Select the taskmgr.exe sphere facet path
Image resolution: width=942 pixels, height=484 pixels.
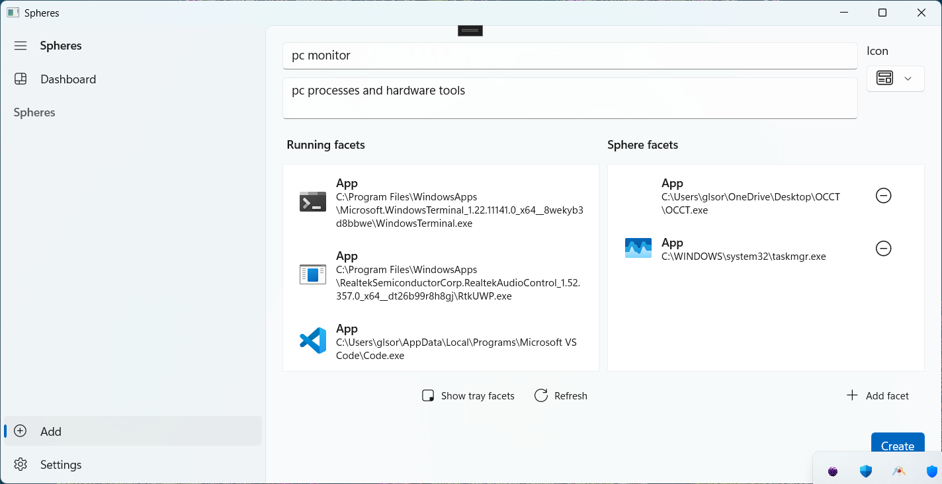pos(744,257)
